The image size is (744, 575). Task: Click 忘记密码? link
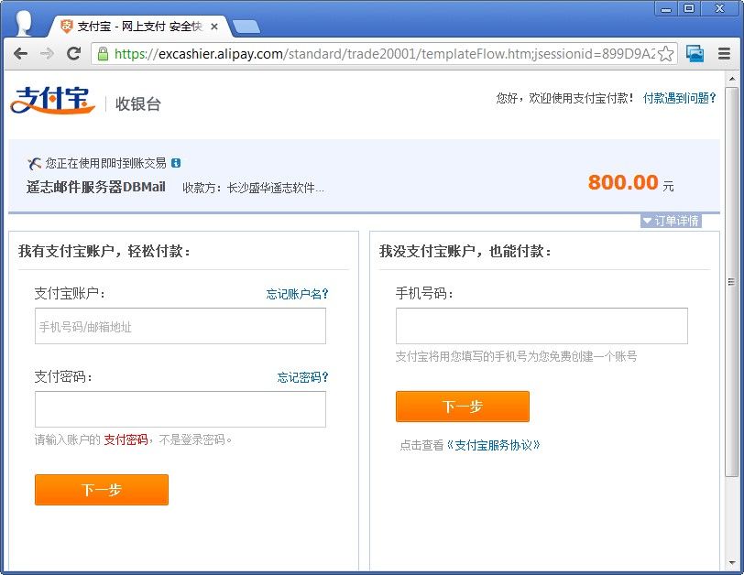point(302,377)
